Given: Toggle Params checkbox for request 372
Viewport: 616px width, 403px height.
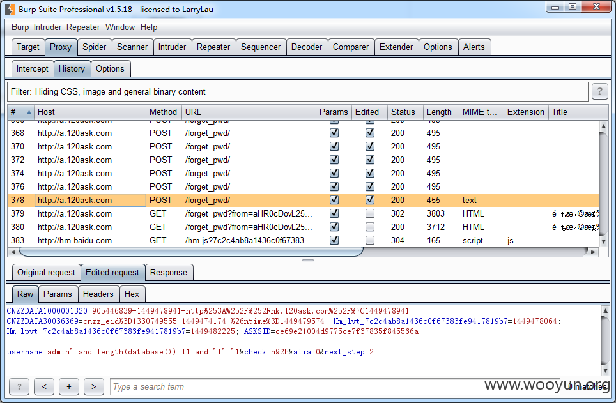Looking at the screenshot, I should (x=334, y=160).
